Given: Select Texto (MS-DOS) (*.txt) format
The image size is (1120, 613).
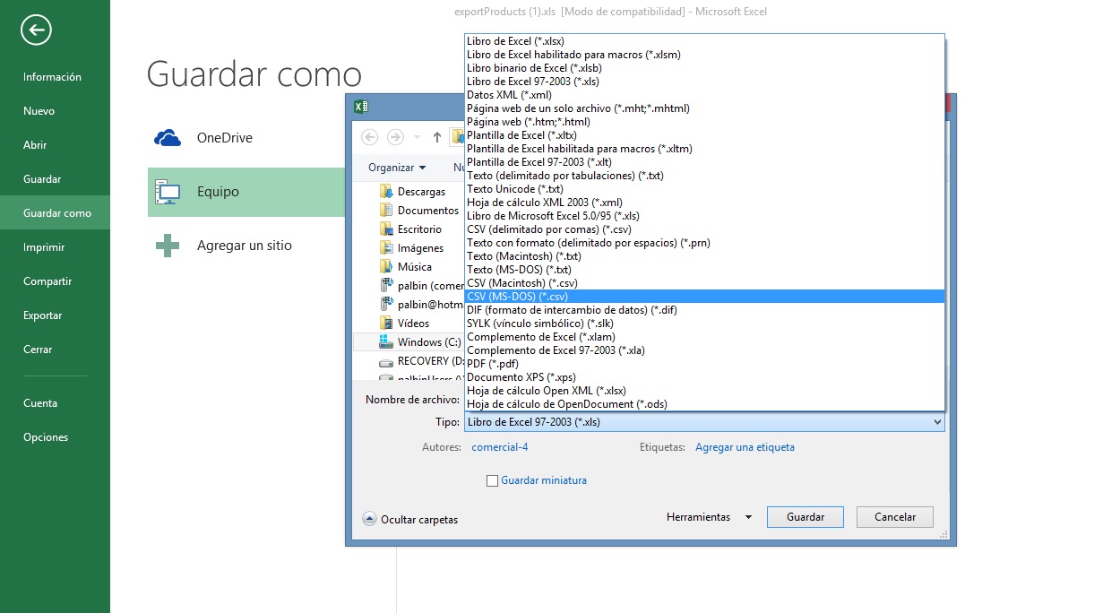Looking at the screenshot, I should pos(704,269).
